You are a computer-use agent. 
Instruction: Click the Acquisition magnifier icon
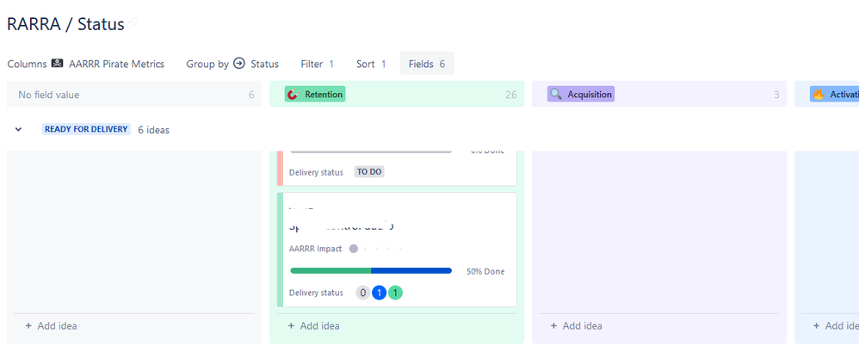pyautogui.click(x=556, y=94)
